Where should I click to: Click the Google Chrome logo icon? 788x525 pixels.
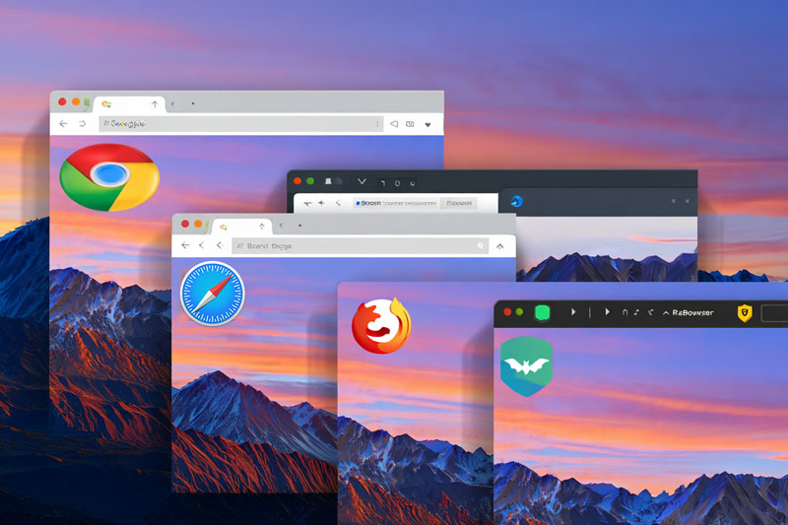(109, 176)
